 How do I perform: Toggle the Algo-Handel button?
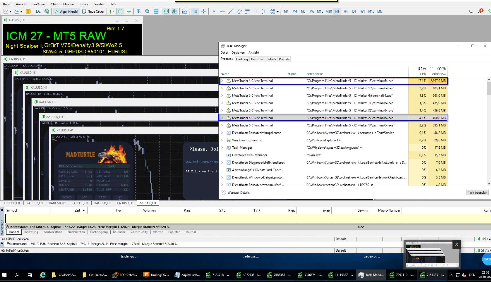66,11
